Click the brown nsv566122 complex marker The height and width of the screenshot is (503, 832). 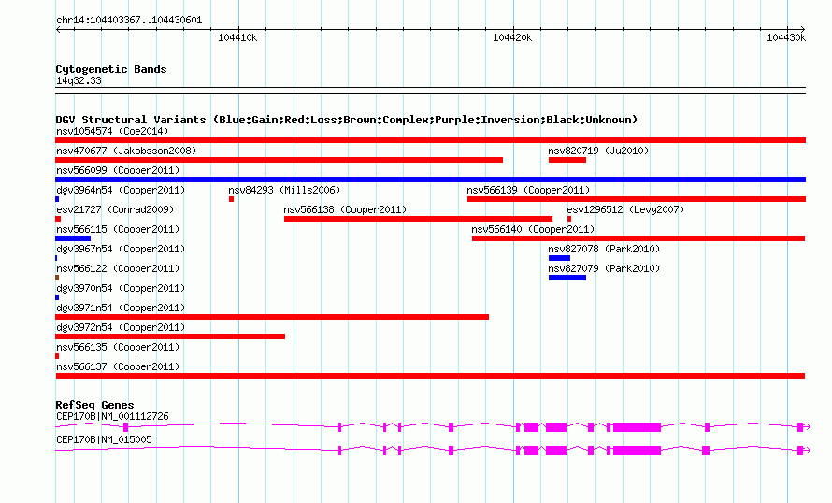coord(57,278)
